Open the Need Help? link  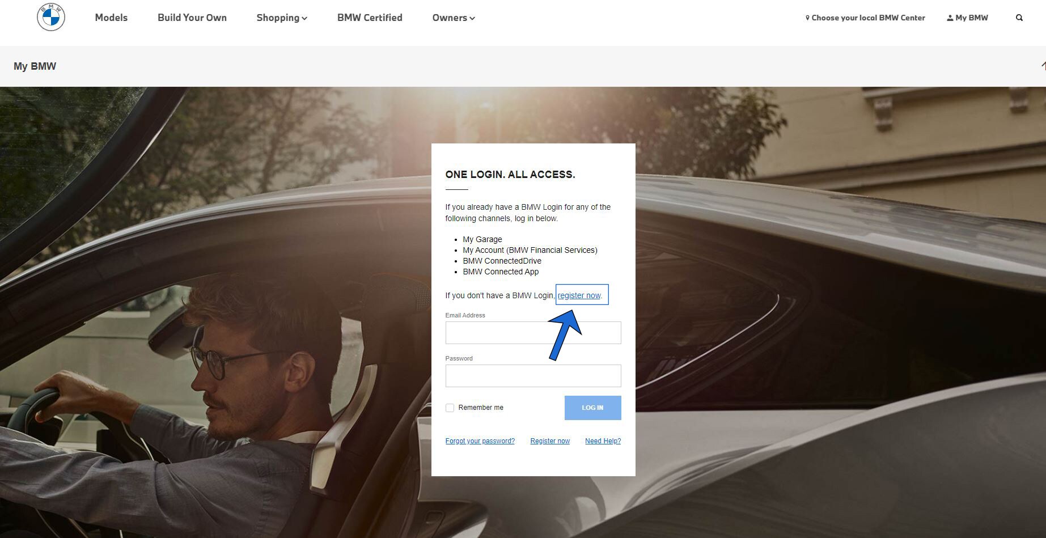[x=603, y=441]
